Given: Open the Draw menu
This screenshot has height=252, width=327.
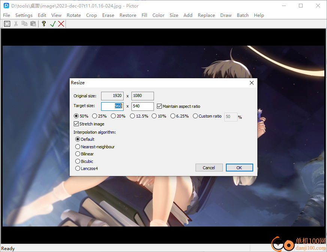Looking at the screenshot, I should 226,15.
